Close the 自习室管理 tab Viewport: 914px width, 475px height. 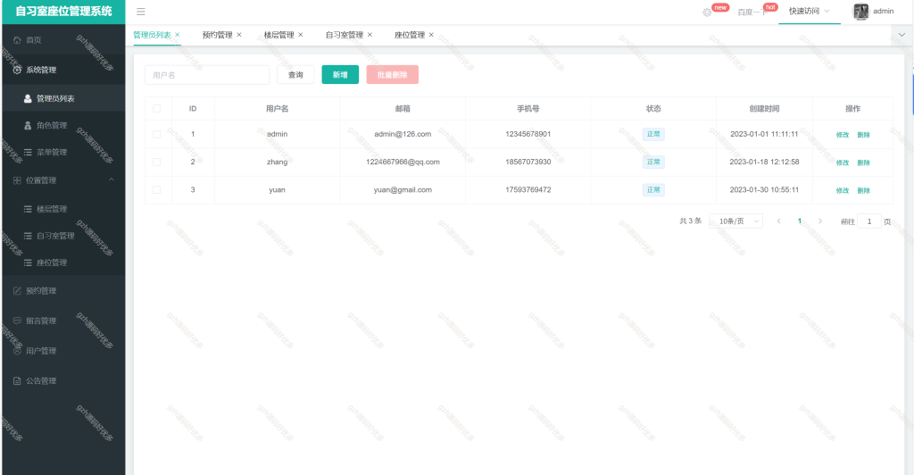370,35
